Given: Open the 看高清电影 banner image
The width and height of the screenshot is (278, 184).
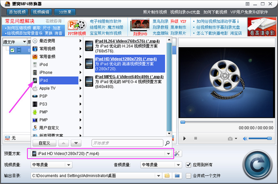Looking at the screenshot, I should point(262,27).
